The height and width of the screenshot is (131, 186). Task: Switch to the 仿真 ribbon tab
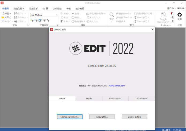[x=45, y=9]
